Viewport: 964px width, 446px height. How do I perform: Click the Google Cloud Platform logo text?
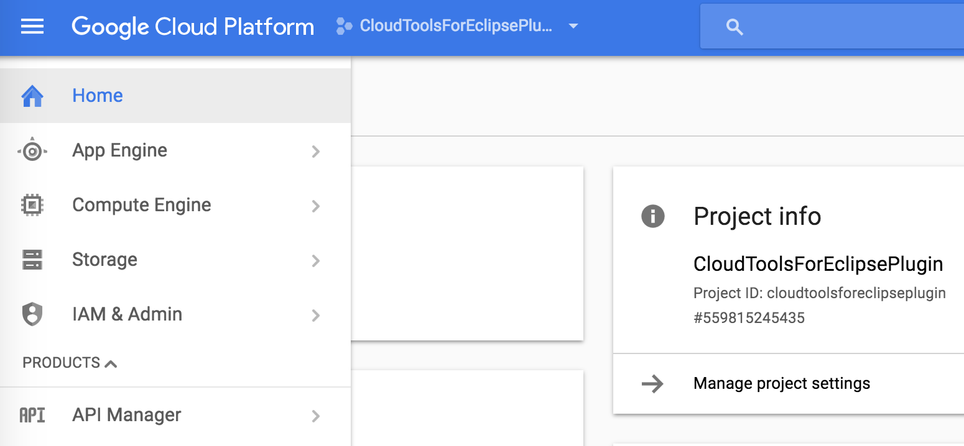(x=193, y=27)
